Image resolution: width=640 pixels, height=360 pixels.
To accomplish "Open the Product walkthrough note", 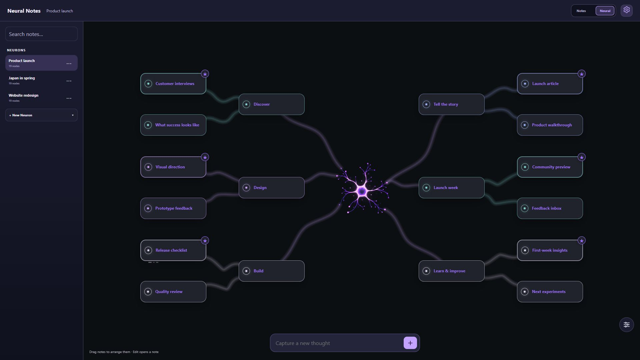I will click(x=550, y=125).
